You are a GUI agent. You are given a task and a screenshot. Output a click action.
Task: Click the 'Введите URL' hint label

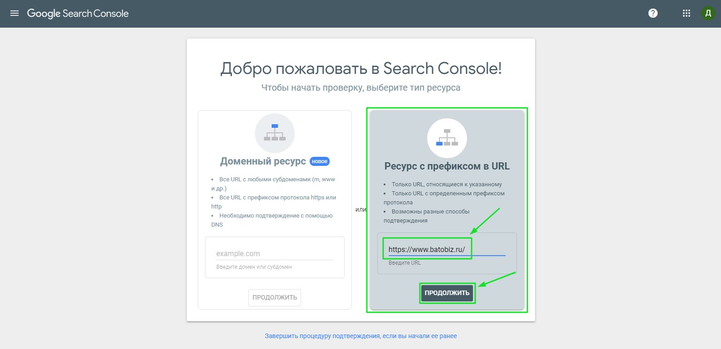[x=404, y=263]
